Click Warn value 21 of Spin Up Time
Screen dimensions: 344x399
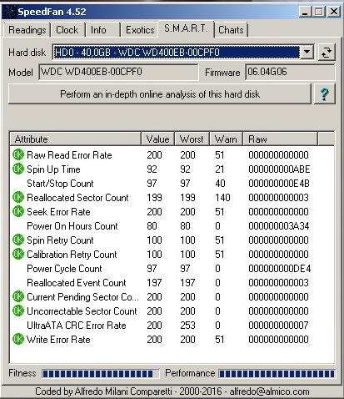220,169
